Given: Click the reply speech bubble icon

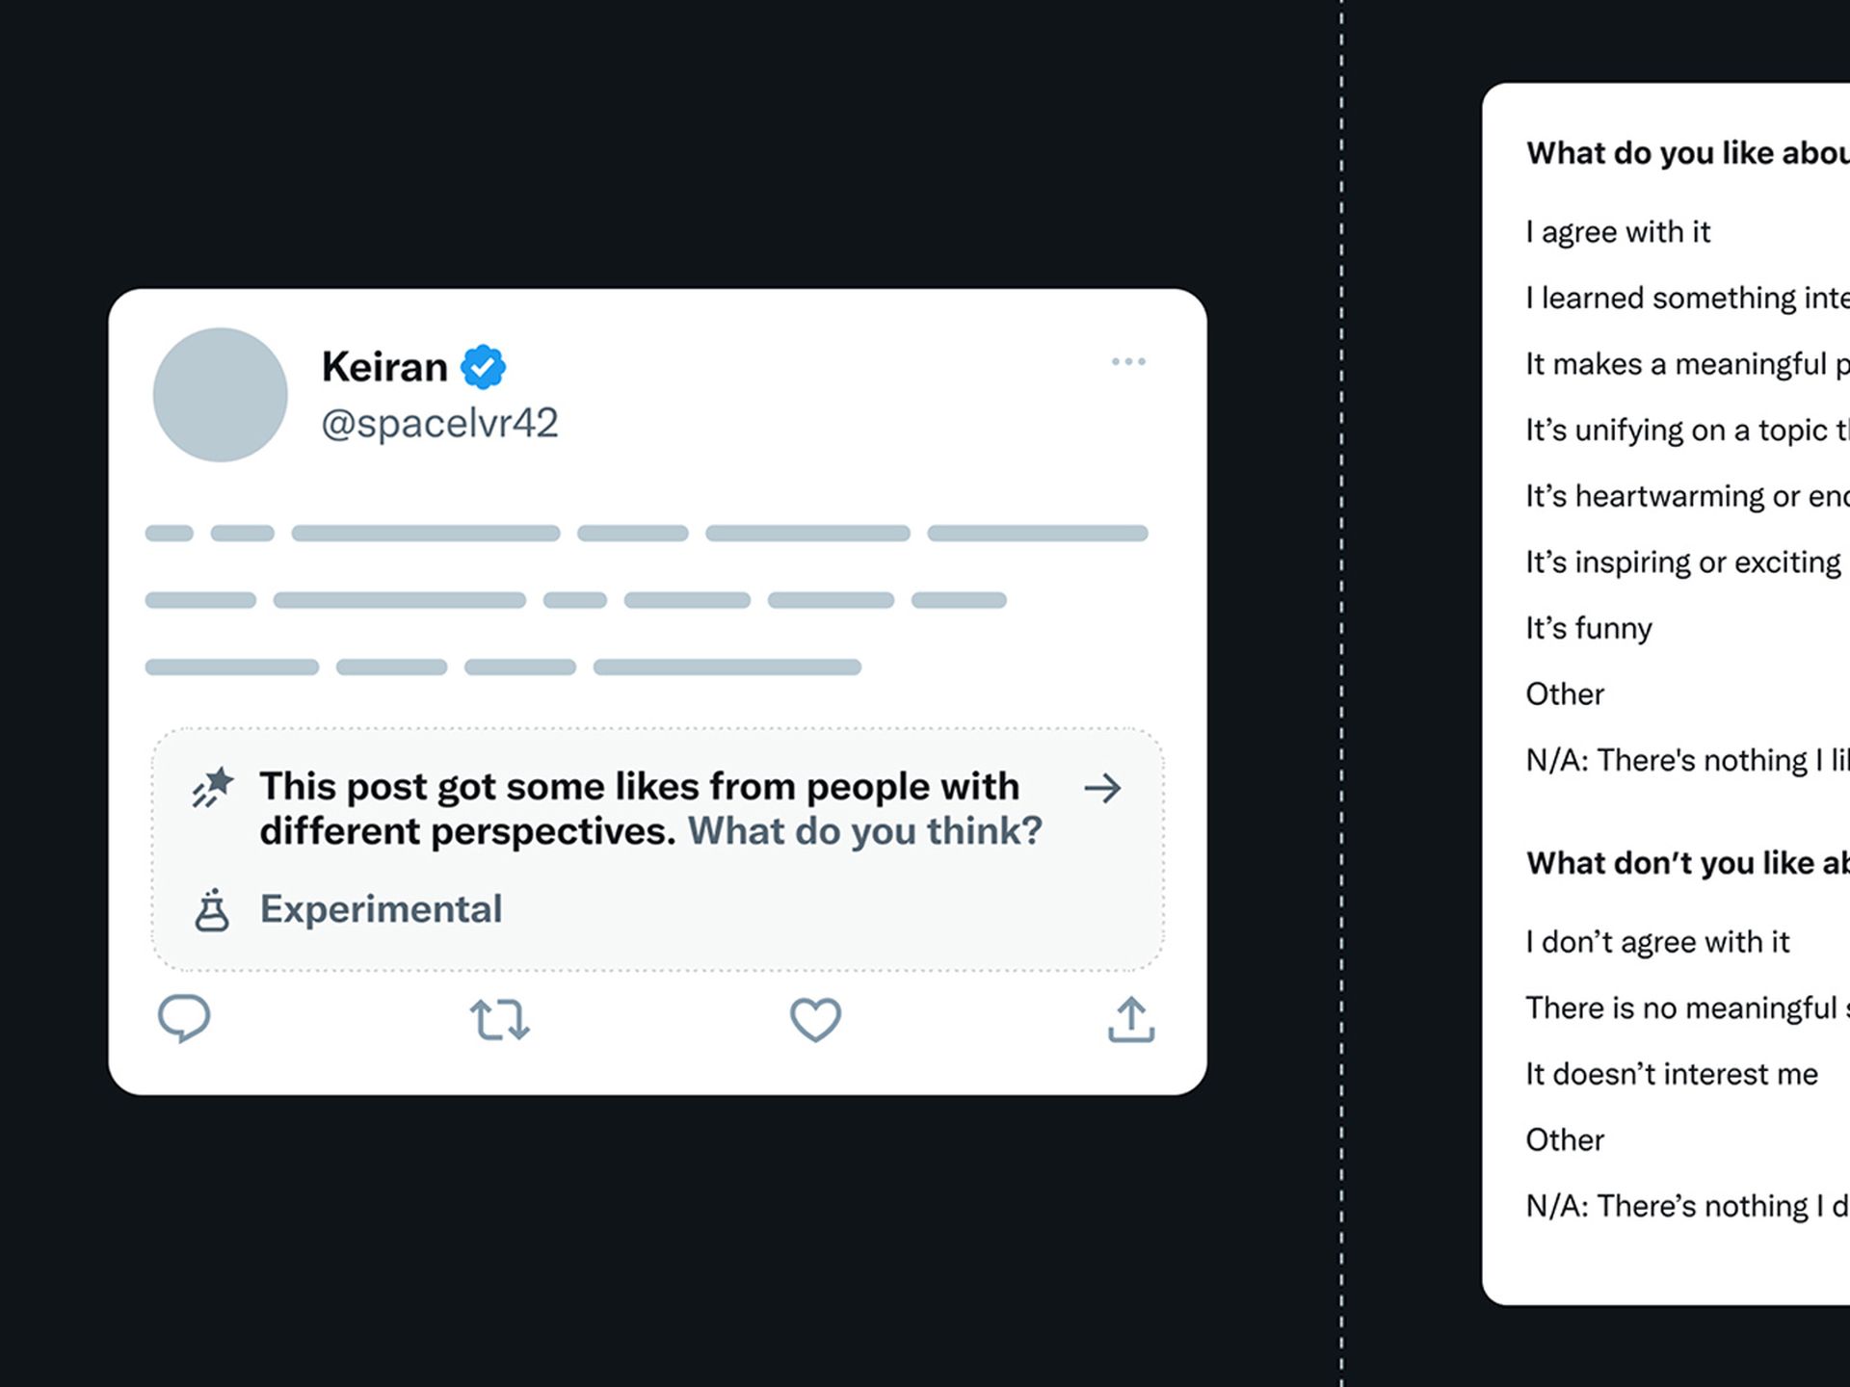Looking at the screenshot, I should (x=183, y=1017).
